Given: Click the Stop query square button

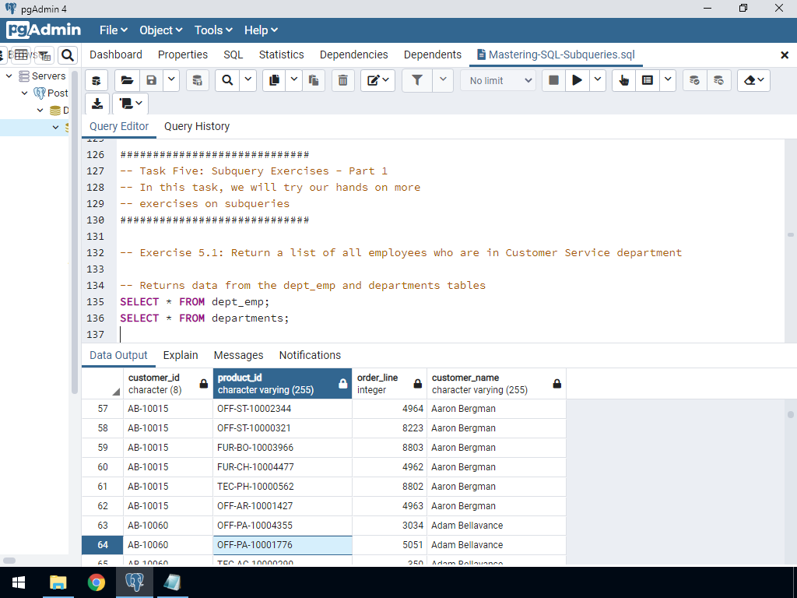Looking at the screenshot, I should pos(553,80).
